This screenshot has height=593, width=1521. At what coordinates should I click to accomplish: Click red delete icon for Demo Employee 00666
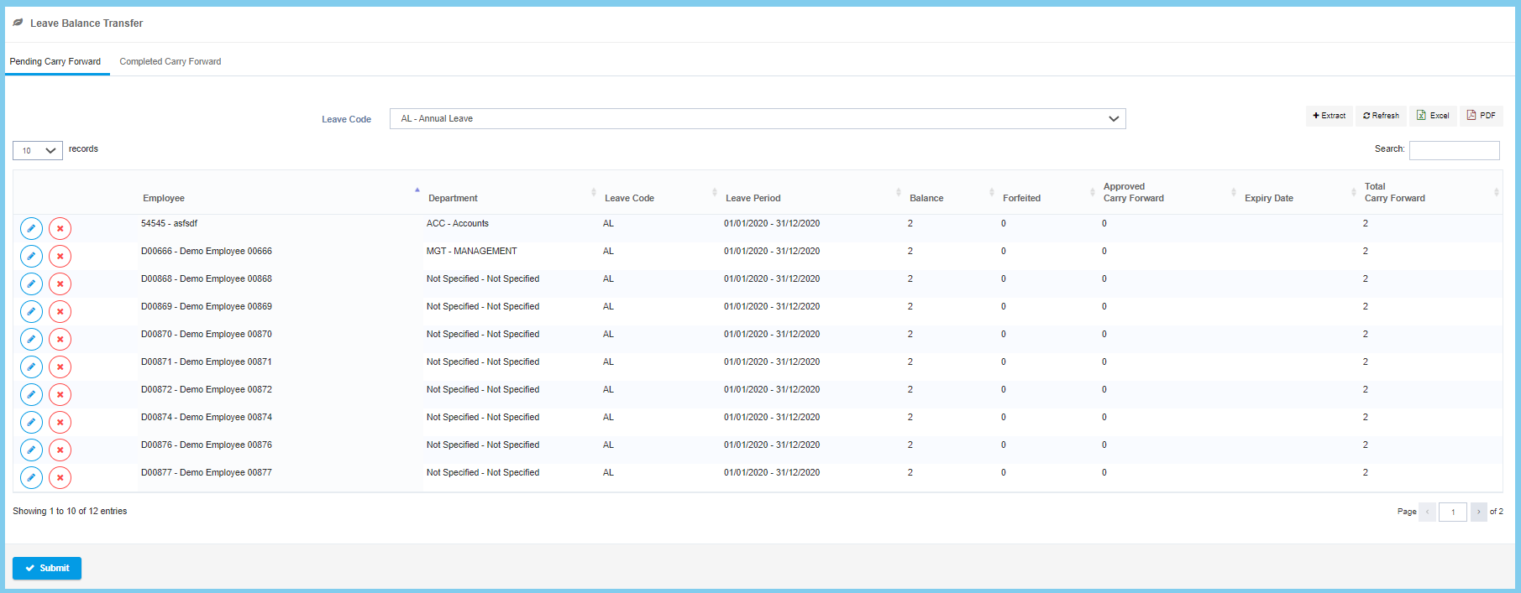pyautogui.click(x=60, y=256)
